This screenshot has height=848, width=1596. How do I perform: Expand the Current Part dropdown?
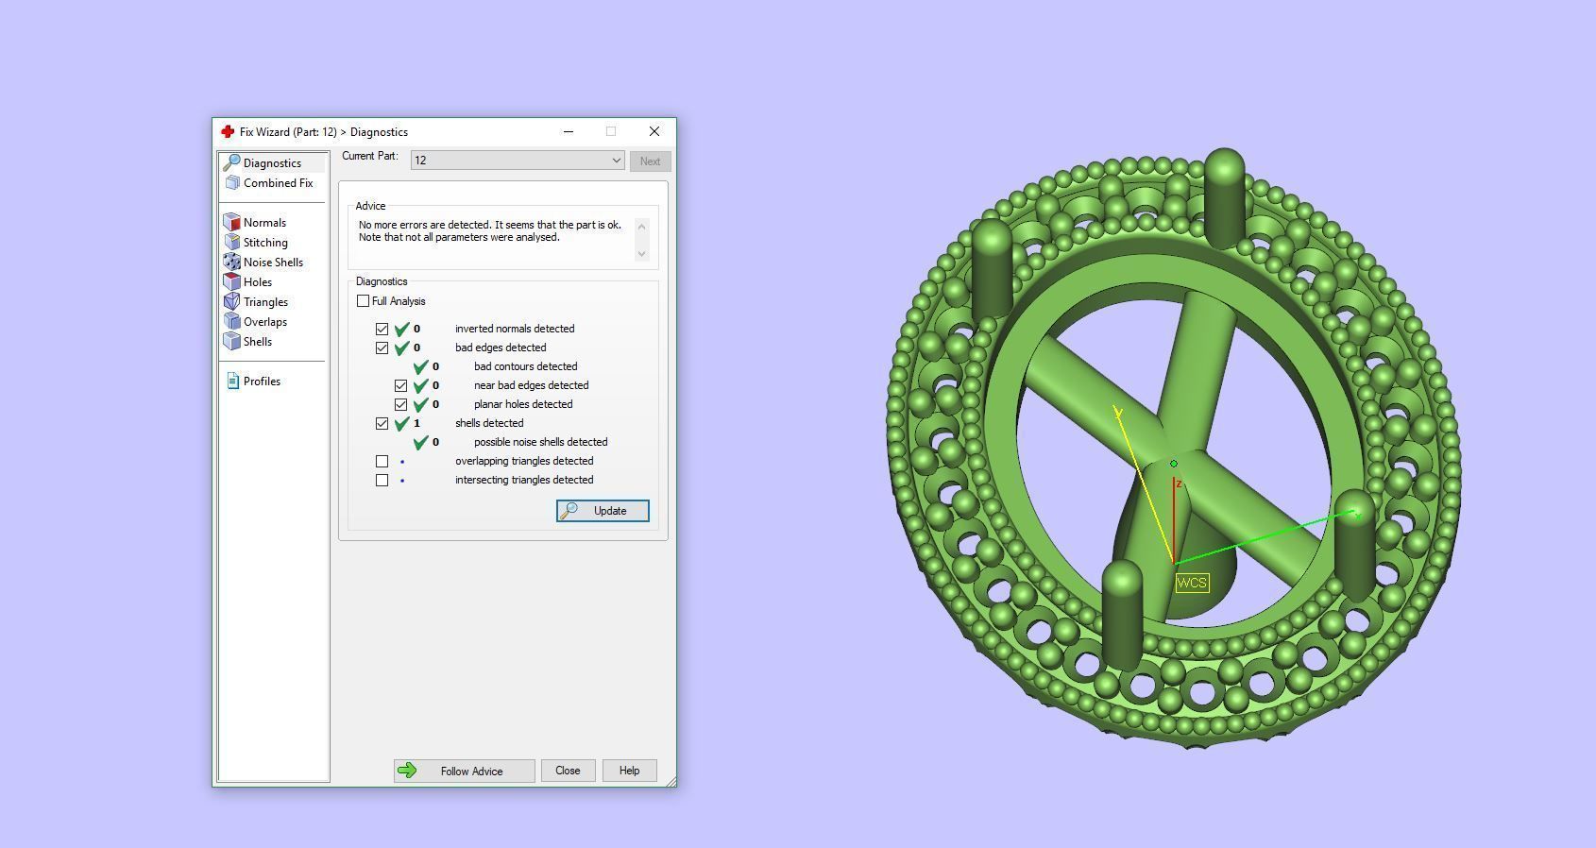click(x=615, y=161)
